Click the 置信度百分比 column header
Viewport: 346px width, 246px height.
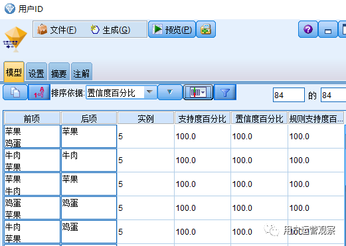tap(259, 118)
